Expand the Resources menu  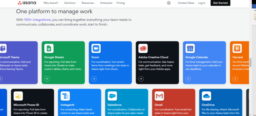point(89,3)
